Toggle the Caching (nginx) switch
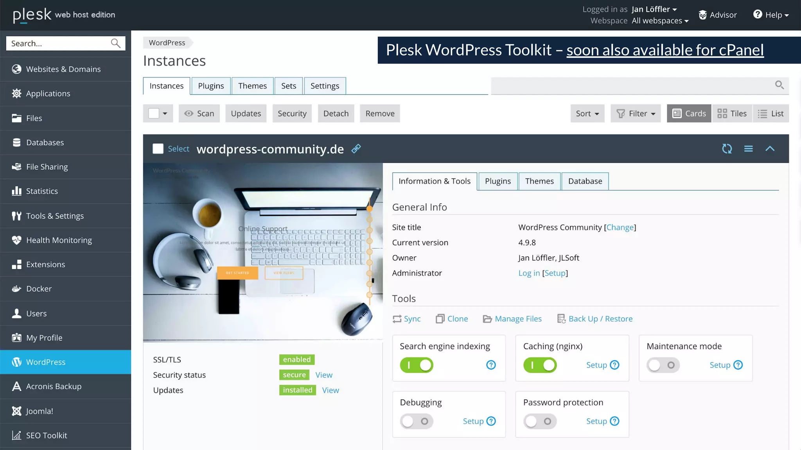The image size is (801, 450). (540, 365)
